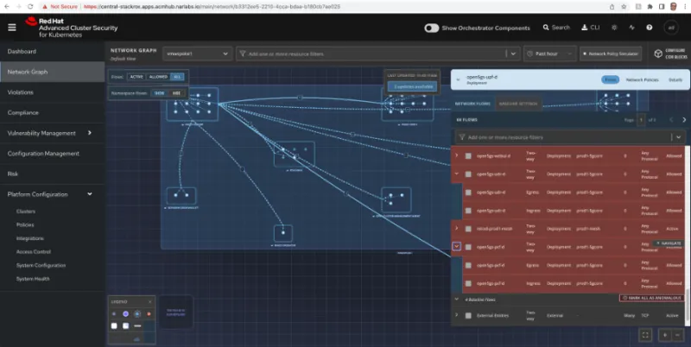Open the hamburger navigation menu

[12, 28]
